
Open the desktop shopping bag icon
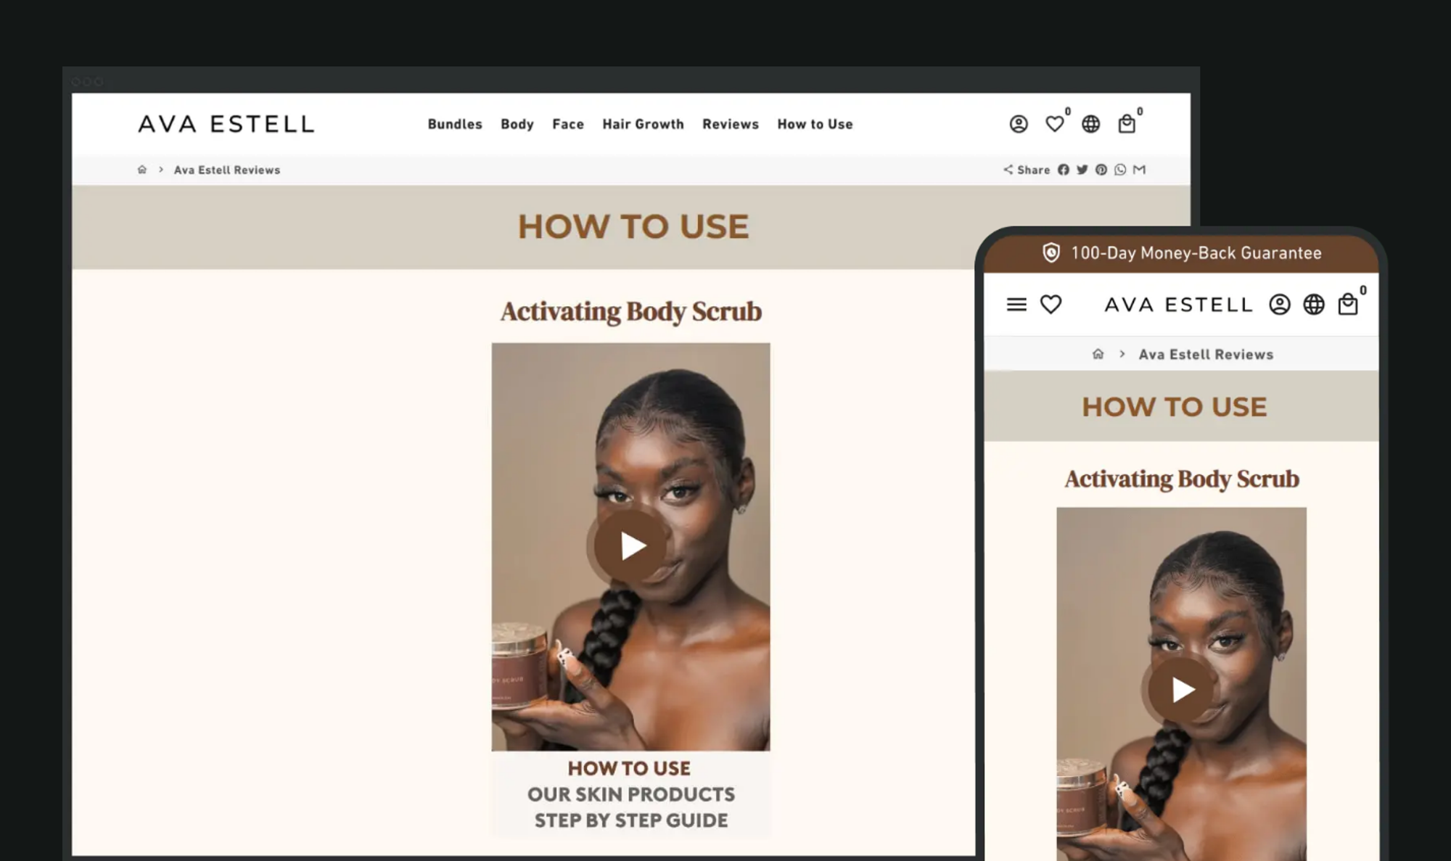pyautogui.click(x=1126, y=124)
